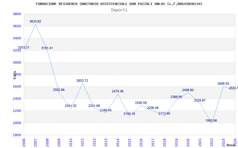Click the 2600 y-axis tick label
Image resolution: width=238 pixels, height=148 pixels.
tap(17, 86)
